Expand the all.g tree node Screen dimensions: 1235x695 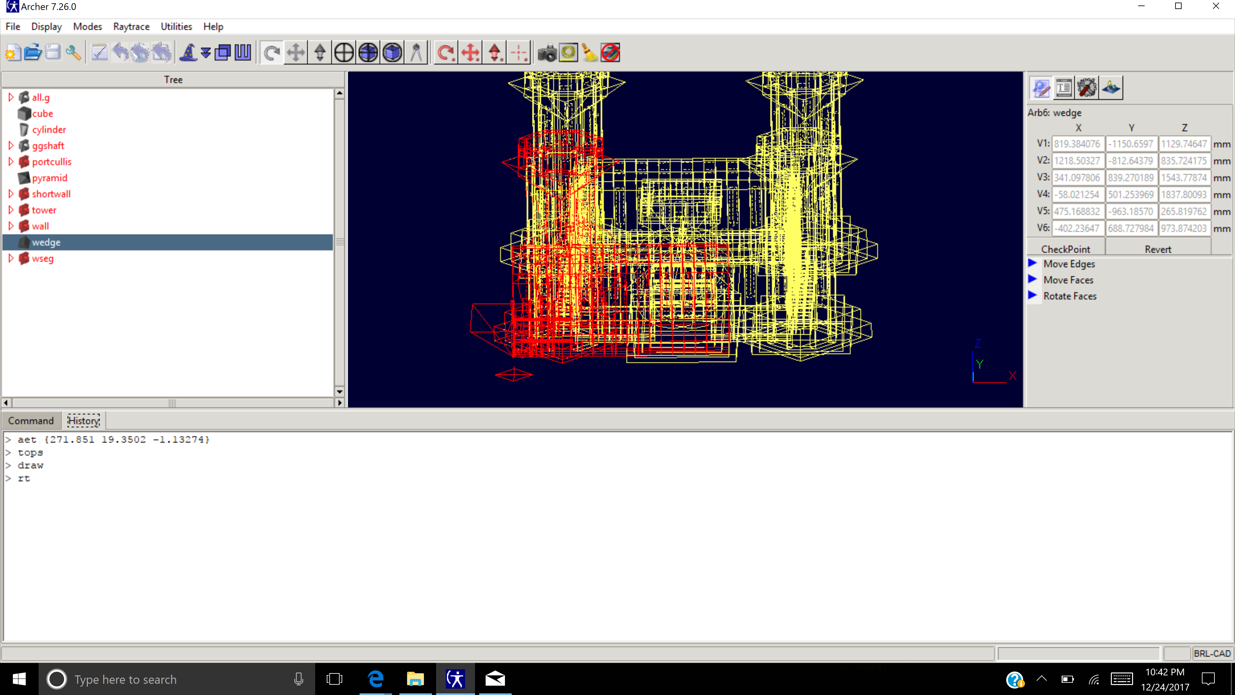(x=11, y=97)
